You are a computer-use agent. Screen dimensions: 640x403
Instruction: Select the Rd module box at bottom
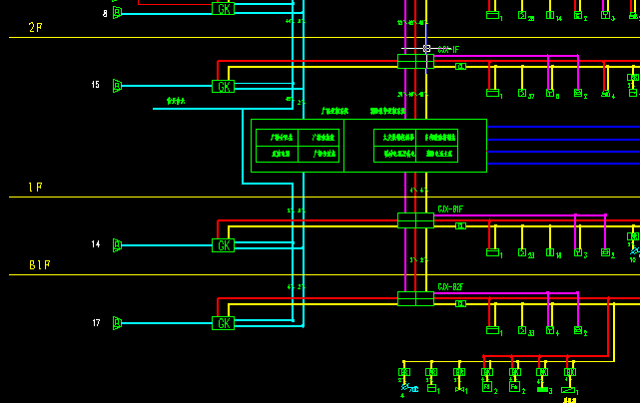pyautogui.click(x=487, y=387)
